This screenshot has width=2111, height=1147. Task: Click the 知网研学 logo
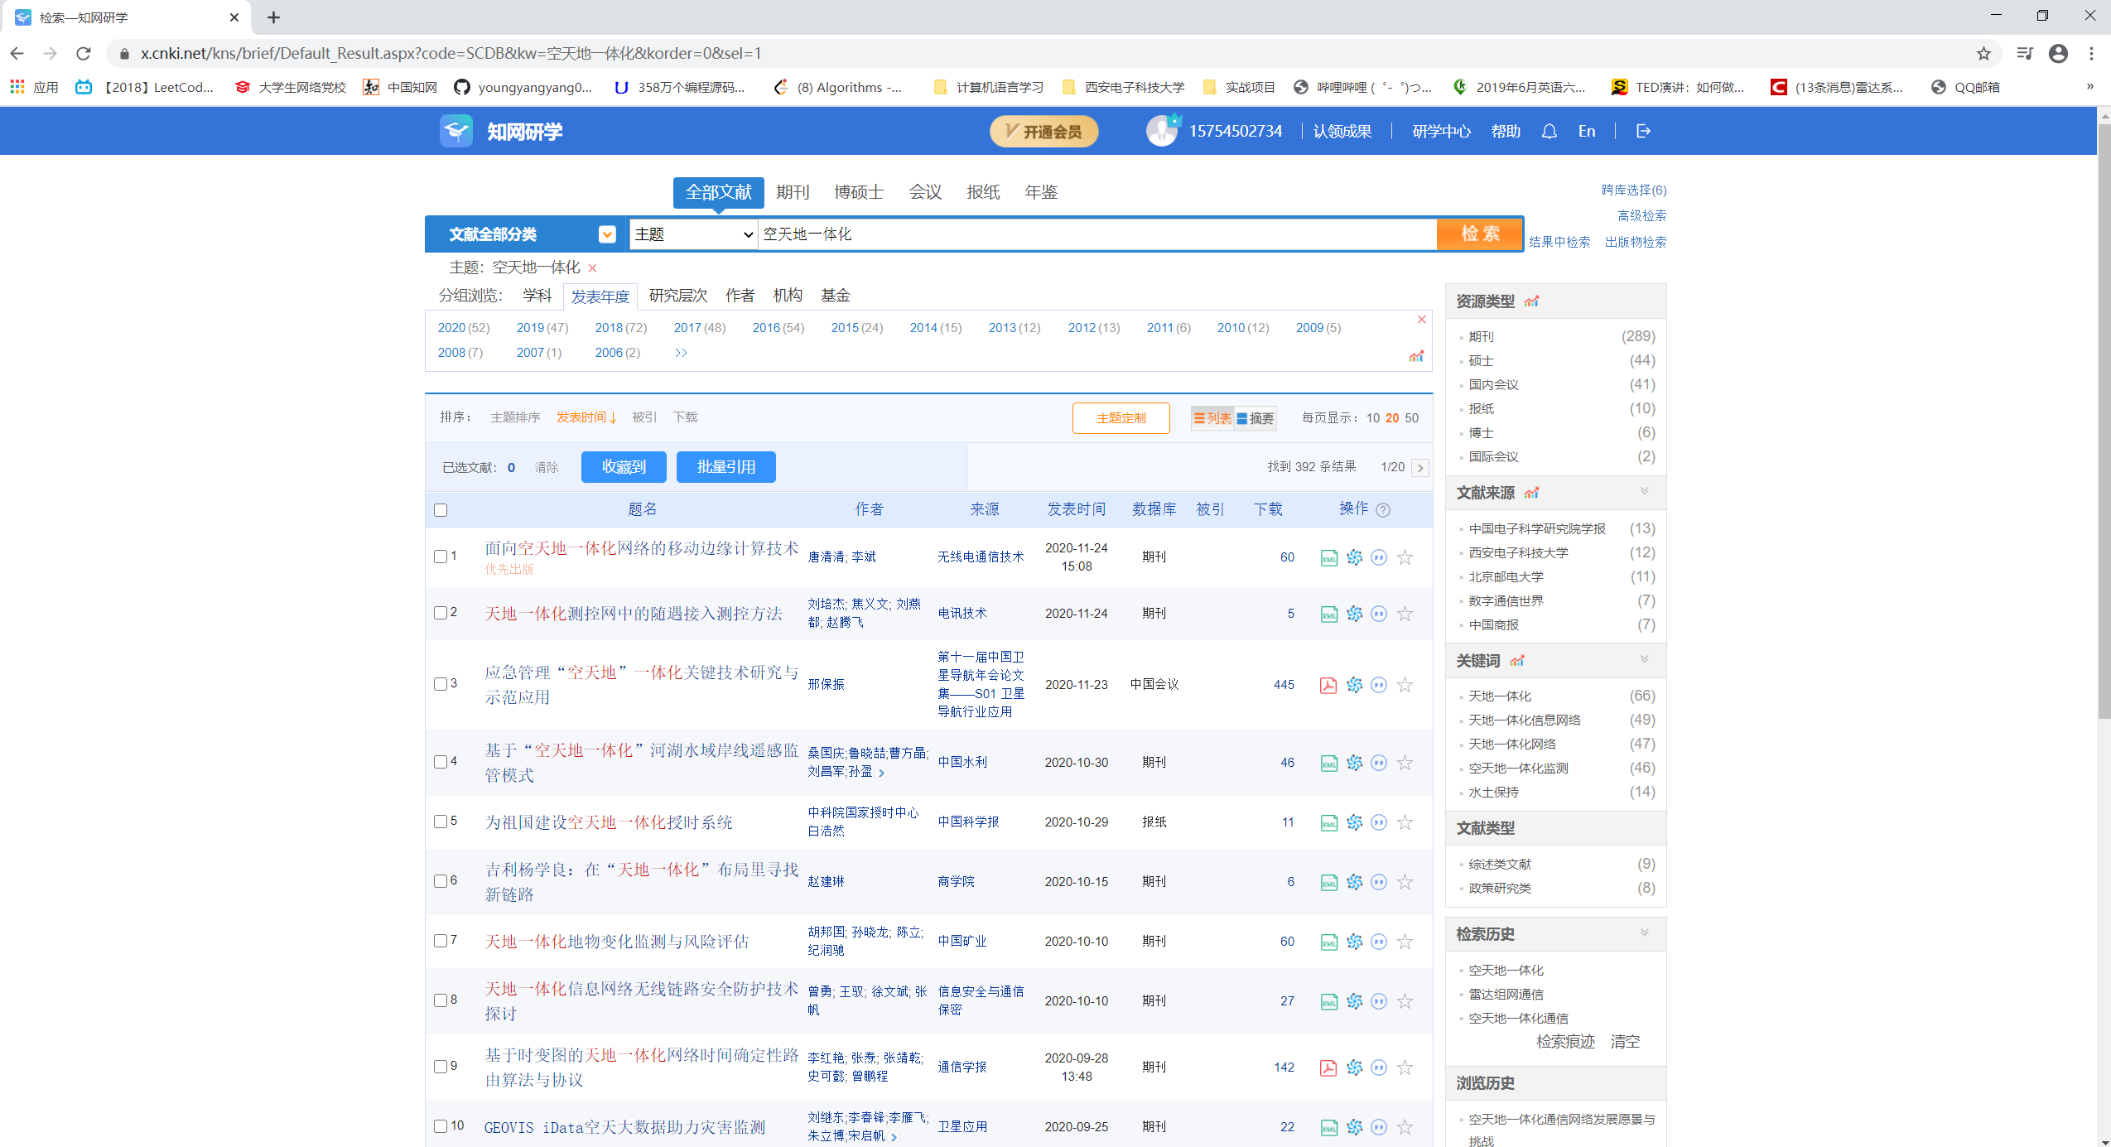click(499, 131)
